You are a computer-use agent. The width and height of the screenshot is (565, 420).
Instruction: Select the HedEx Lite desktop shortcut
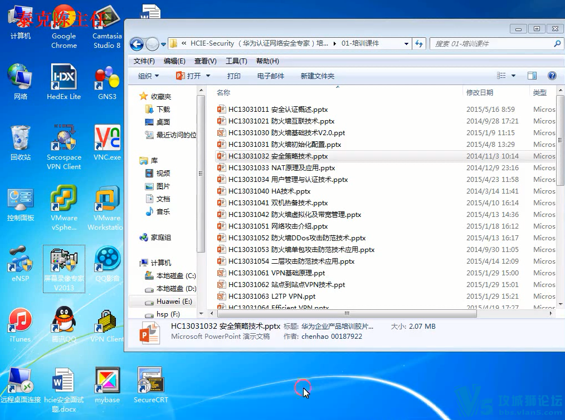[x=64, y=82]
